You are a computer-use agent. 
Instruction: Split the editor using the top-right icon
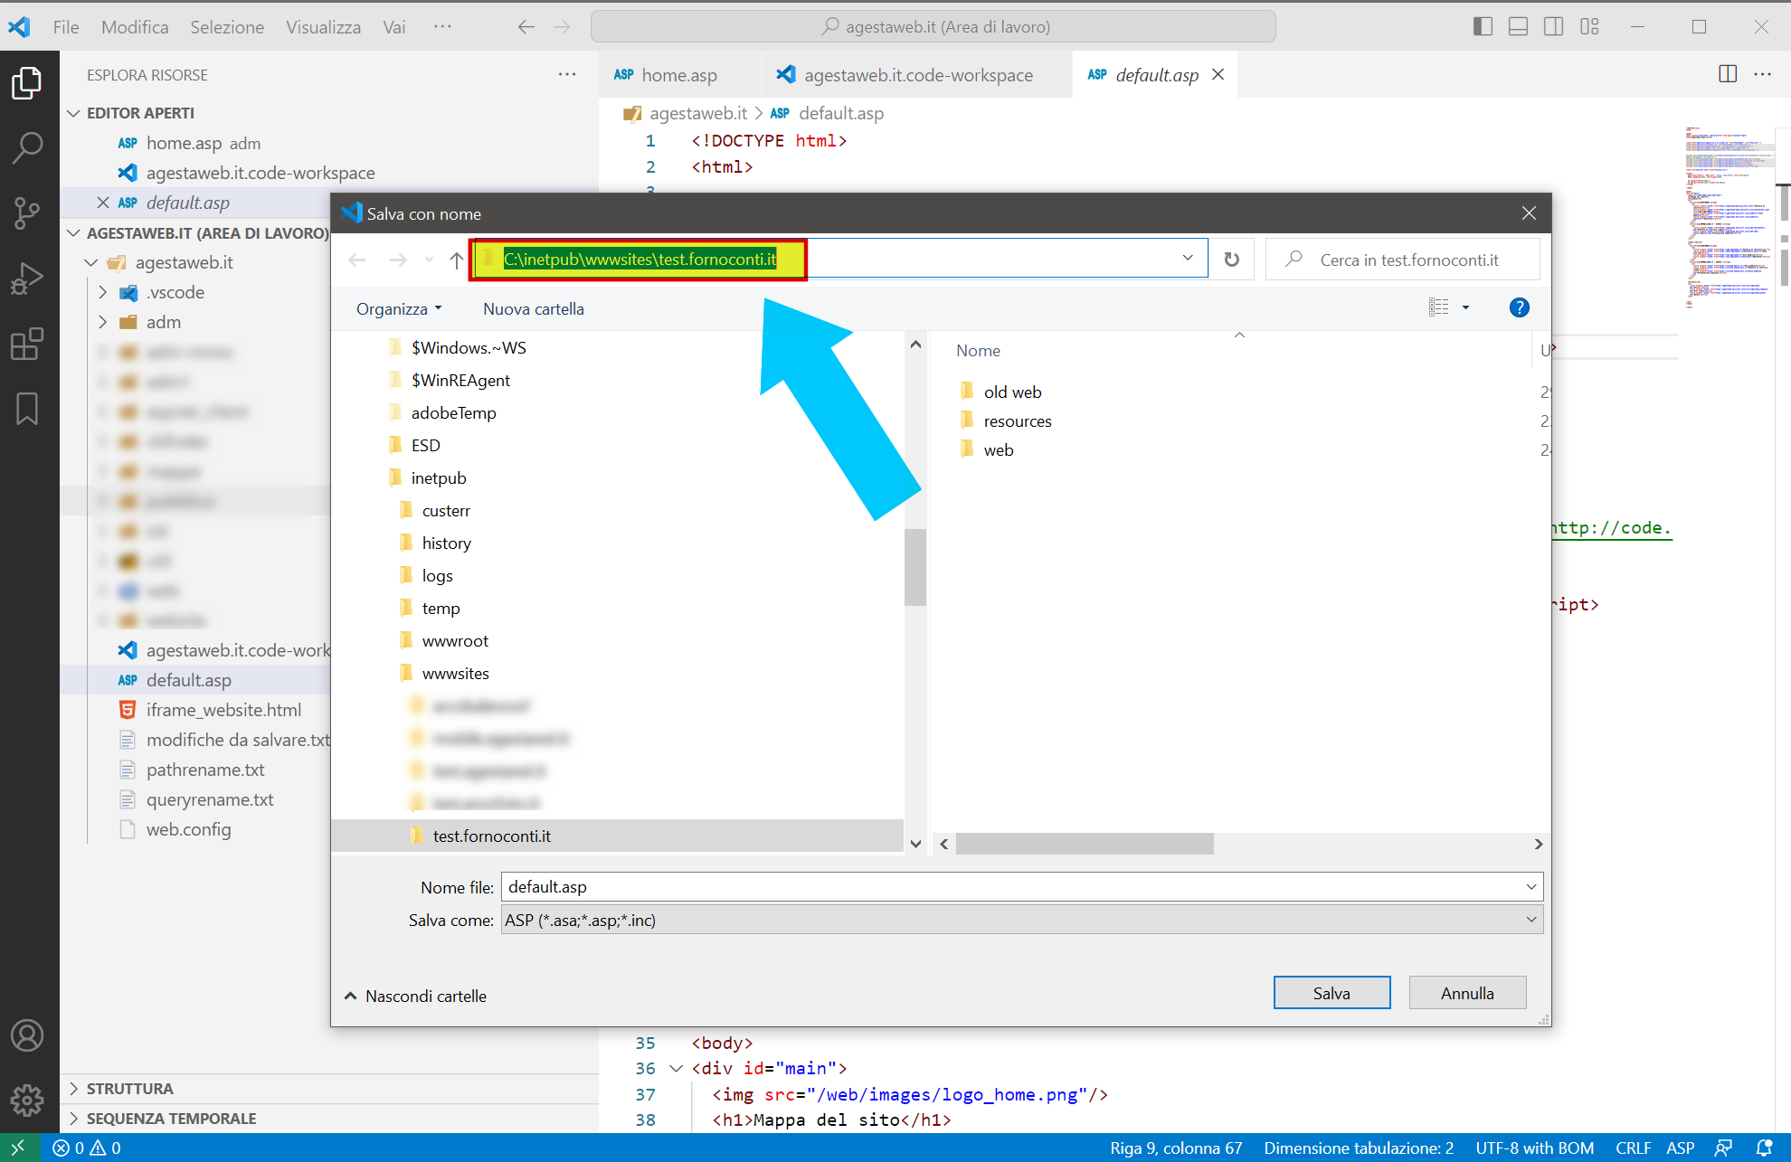click(x=1727, y=74)
